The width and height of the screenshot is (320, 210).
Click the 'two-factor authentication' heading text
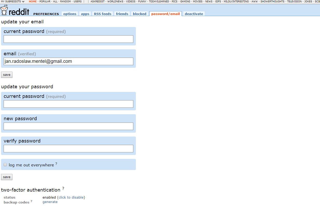31,190
